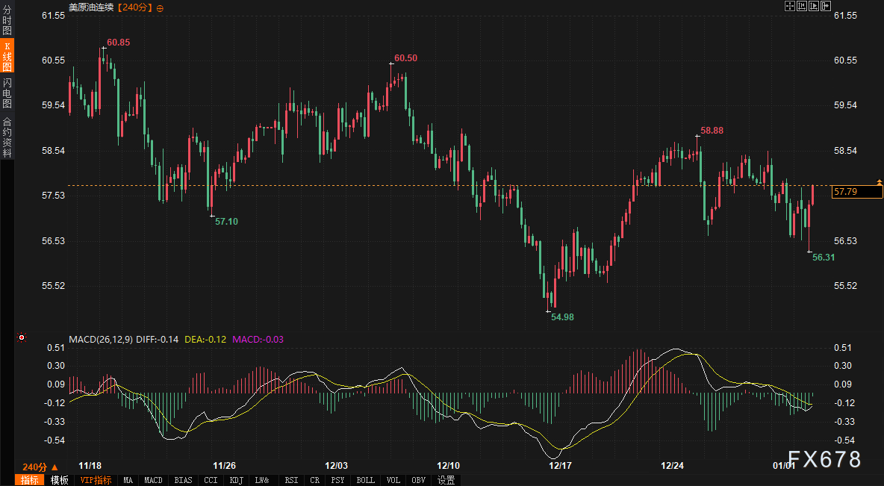The width and height of the screenshot is (884, 486).
Task: Click the panel expand arrow icon at top right
Action: pos(825,6)
